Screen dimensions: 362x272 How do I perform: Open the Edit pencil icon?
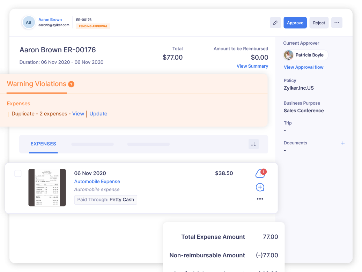275,22
